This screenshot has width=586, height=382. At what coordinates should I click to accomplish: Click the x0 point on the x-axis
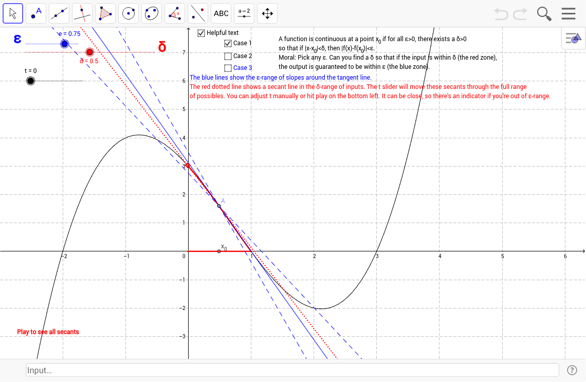pyautogui.click(x=219, y=251)
